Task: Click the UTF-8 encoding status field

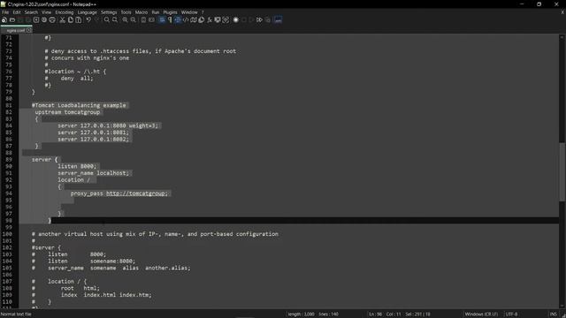Action: pyautogui.click(x=511, y=314)
